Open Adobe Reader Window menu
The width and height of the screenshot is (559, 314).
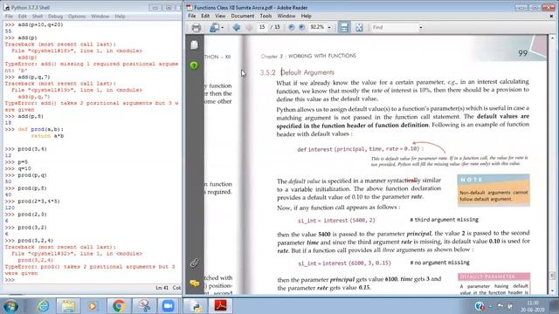pyautogui.click(x=286, y=16)
